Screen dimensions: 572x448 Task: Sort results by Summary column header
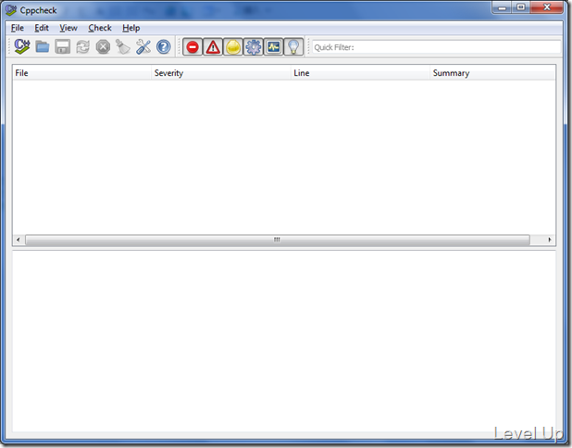point(492,73)
